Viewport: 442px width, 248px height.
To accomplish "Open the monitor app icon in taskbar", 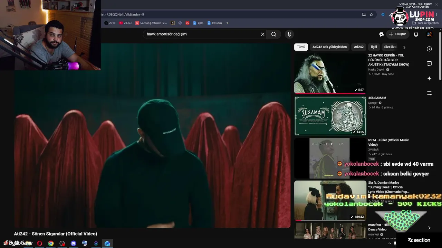I will pyautogui.click(x=85, y=243).
